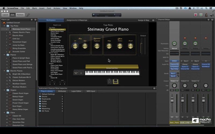Click the mod wheel control beside the keyboard

(81, 73)
